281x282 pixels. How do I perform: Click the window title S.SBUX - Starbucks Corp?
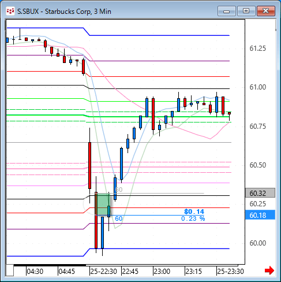[x=64, y=12]
